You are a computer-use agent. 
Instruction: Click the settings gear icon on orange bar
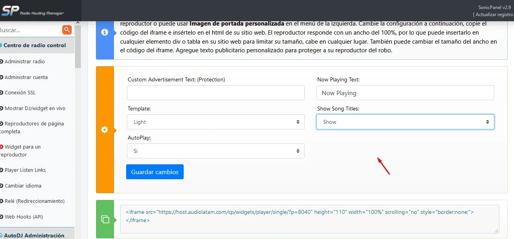click(104, 130)
